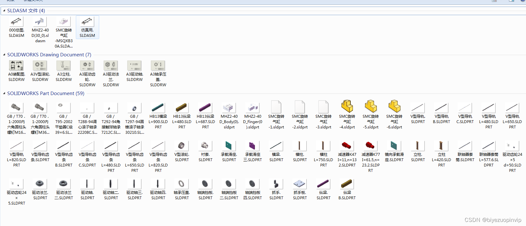
Task: Click file name 联轴器套筒.SLDPRT
Action: (x=465, y=157)
